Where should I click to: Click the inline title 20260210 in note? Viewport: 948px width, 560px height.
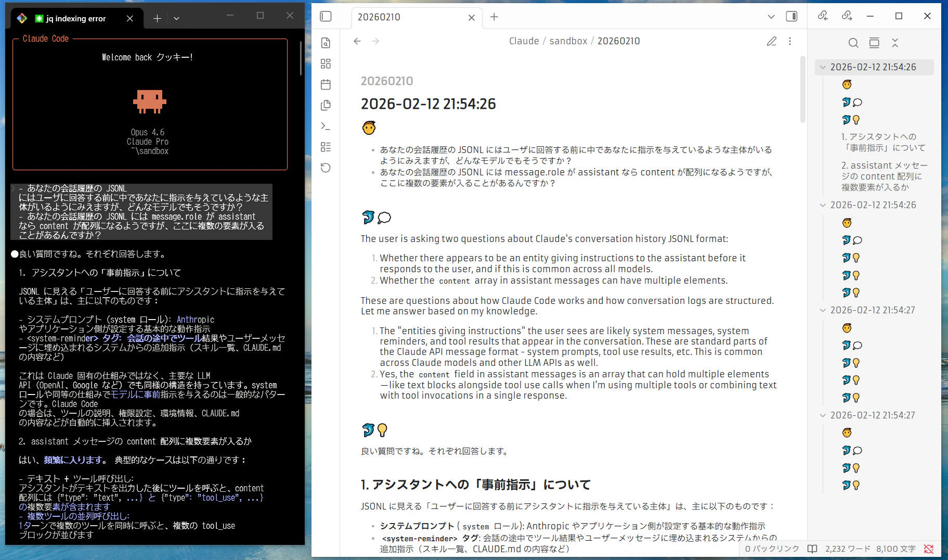(x=387, y=81)
